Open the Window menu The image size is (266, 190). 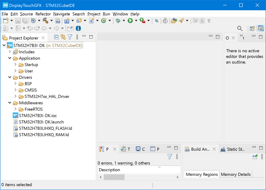pyautogui.click(x=120, y=14)
